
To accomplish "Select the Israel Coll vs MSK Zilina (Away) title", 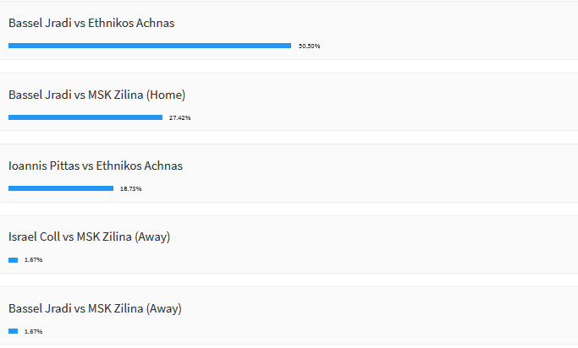I will click(x=89, y=237).
